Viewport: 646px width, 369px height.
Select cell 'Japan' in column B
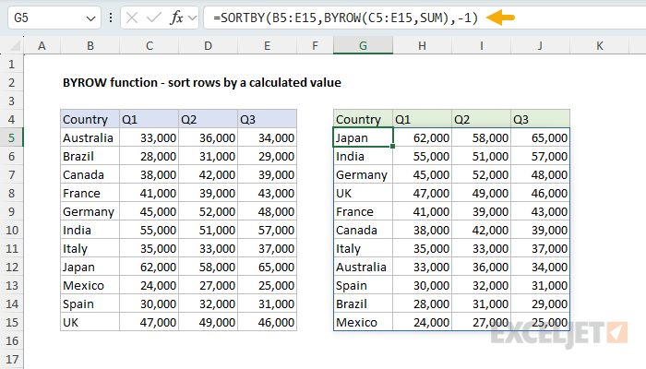tap(90, 268)
